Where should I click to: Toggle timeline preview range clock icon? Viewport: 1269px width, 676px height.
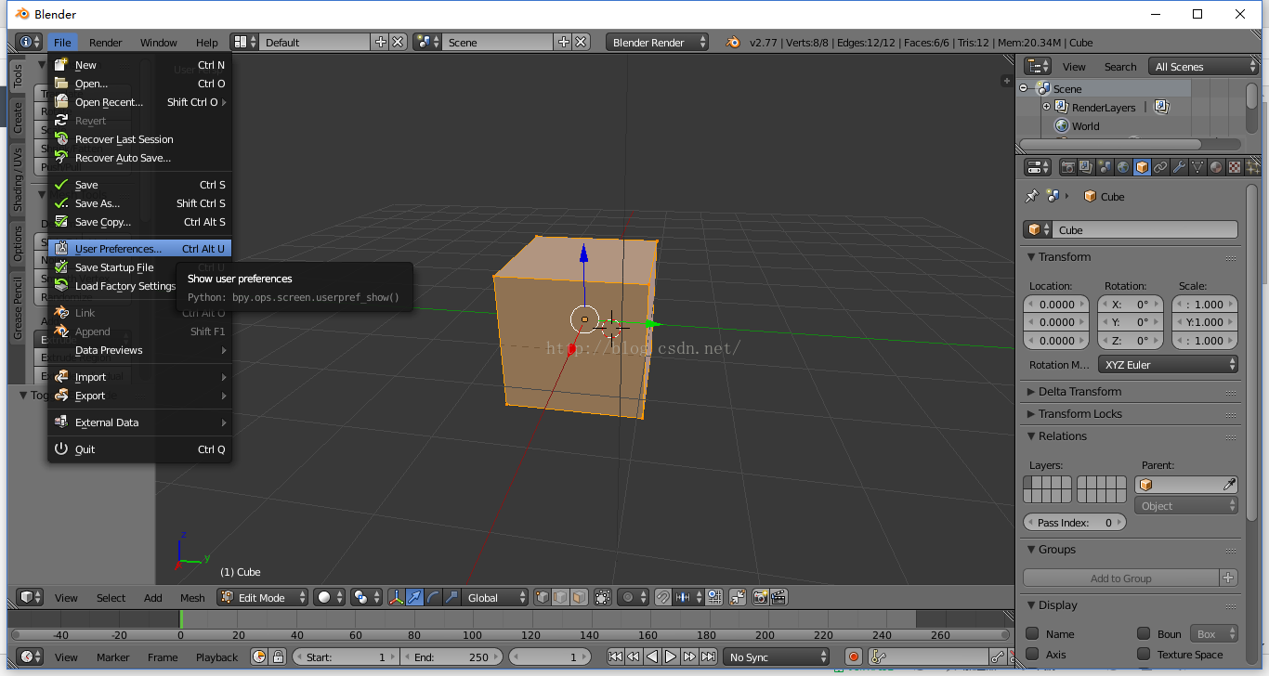coord(259,656)
